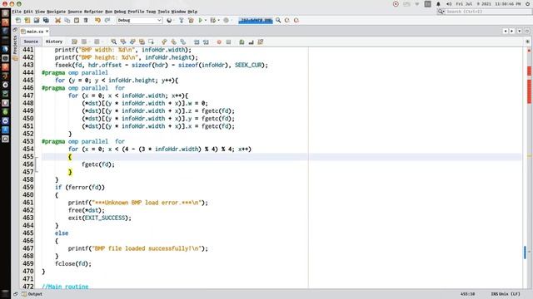This screenshot has width=533, height=299.
Task: Click the Copy toolbar icon
Action: (x=67, y=20)
